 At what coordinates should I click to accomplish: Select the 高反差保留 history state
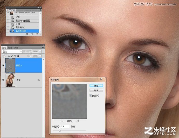(23, 31)
